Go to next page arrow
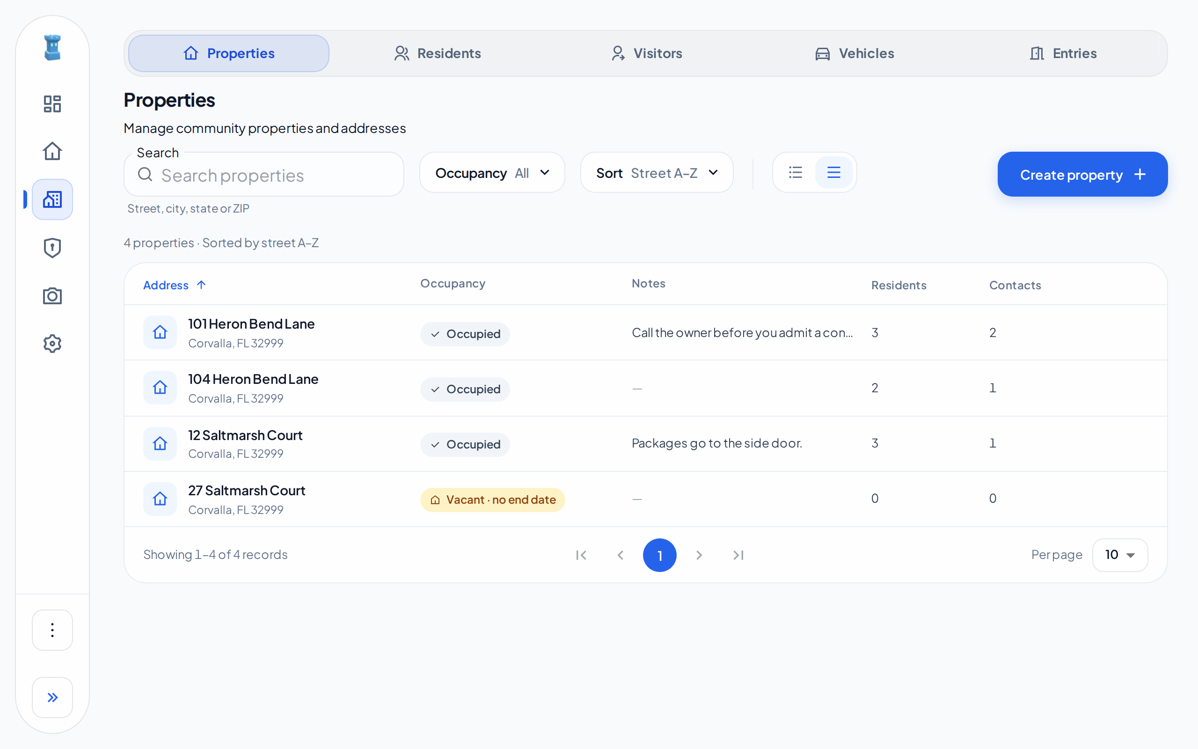This screenshot has width=1198, height=749. (x=699, y=555)
